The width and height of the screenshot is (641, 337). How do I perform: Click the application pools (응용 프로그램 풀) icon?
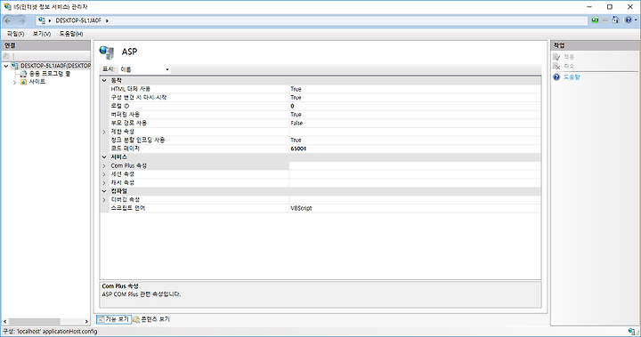pyautogui.click(x=23, y=74)
